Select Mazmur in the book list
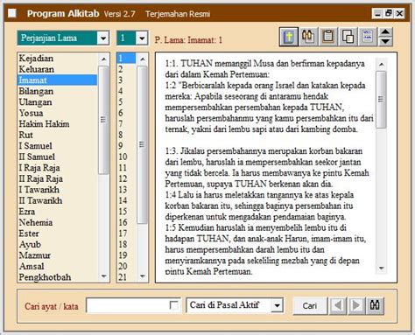The height and width of the screenshot is (335, 415). [x=57, y=255]
